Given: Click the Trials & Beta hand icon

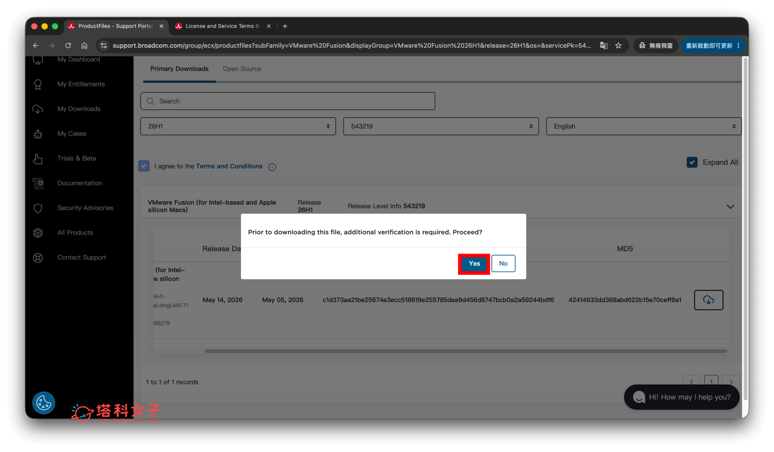Looking at the screenshot, I should pos(38,159).
